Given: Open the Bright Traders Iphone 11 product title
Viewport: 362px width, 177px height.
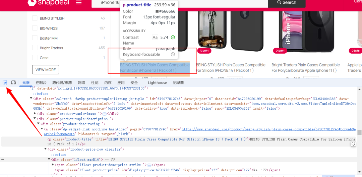Looking at the screenshot, I should 306,68.
